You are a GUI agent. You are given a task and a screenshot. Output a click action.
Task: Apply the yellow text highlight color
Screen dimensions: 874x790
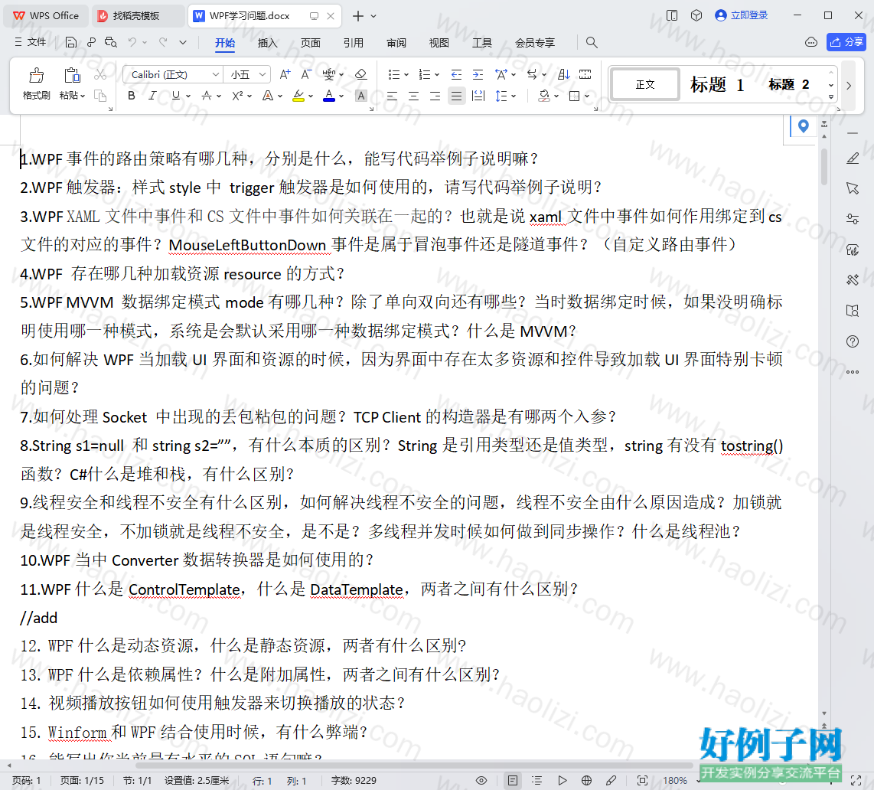tap(298, 96)
